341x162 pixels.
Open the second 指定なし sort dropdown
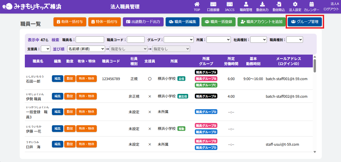click(129, 49)
